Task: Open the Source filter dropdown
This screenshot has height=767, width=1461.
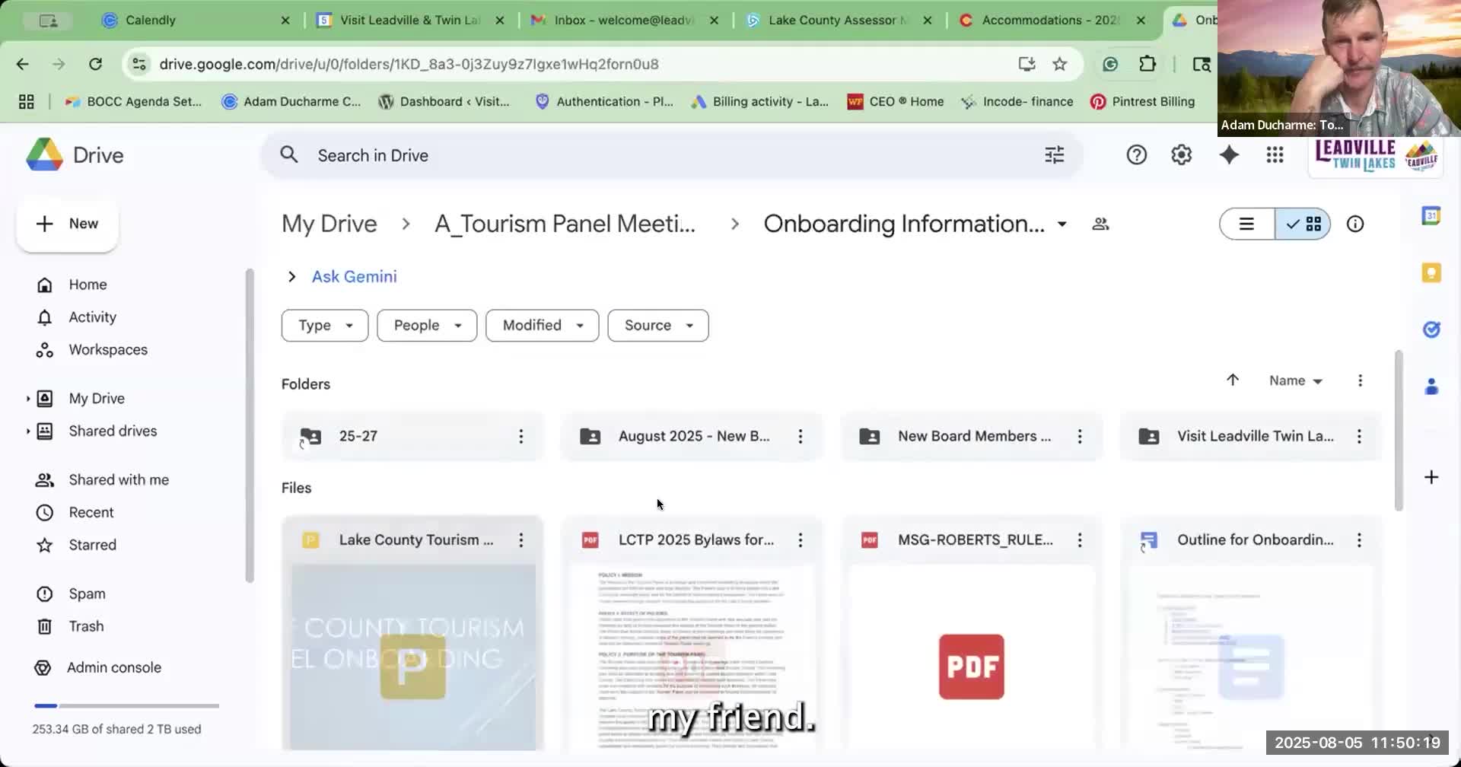Action: coord(658,326)
